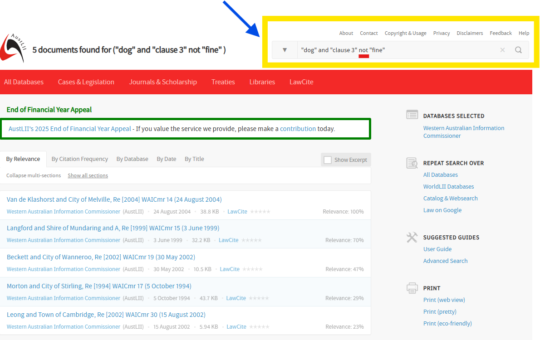Viewport: 540px width, 340px height.
Task: Click the magnifying glass search icon
Action: click(518, 50)
